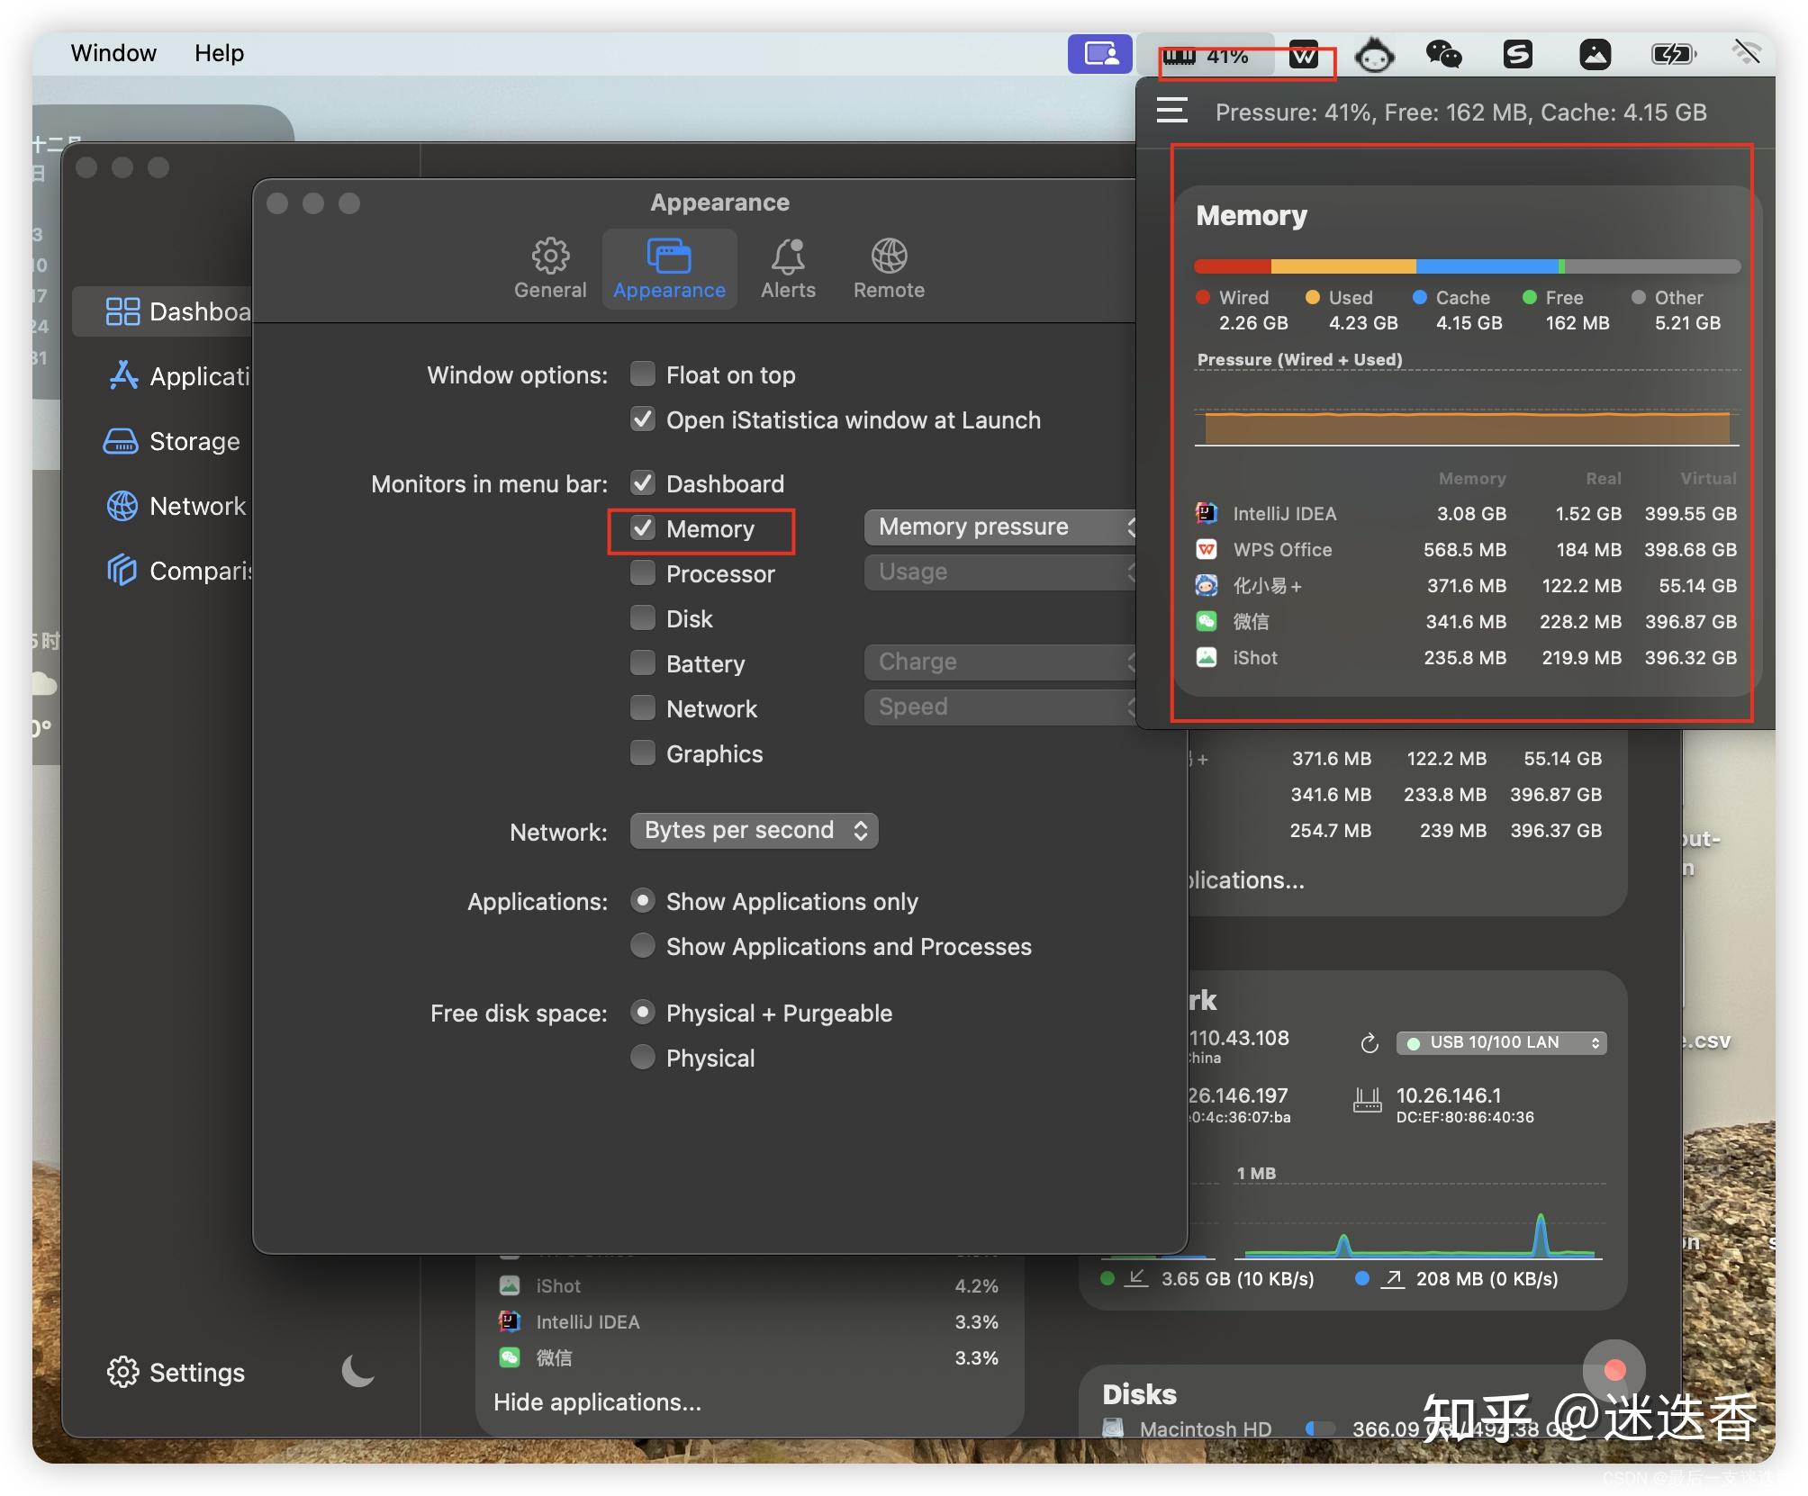
Task: Enable the Graphics monitor checkbox
Action: pos(643,753)
